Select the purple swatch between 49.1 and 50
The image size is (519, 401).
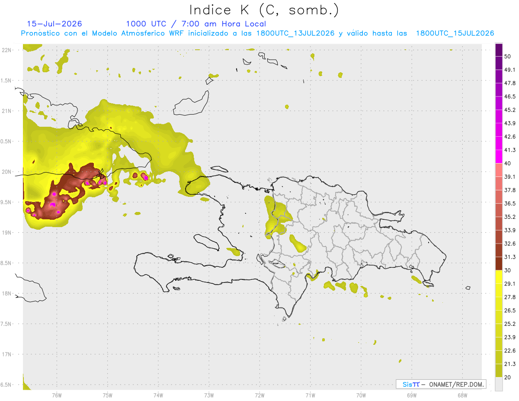tap(499, 63)
